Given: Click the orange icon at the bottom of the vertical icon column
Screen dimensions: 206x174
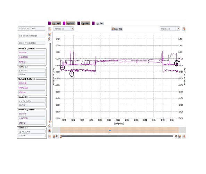Looking at the screenshot, I should point(50,136).
